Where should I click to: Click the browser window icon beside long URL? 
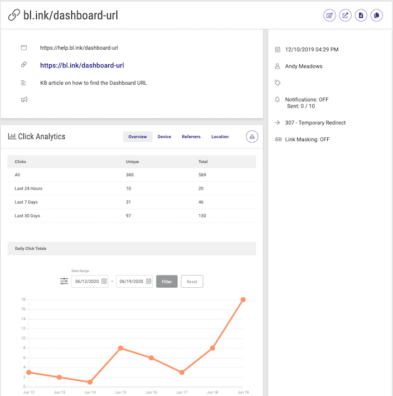pyautogui.click(x=24, y=48)
